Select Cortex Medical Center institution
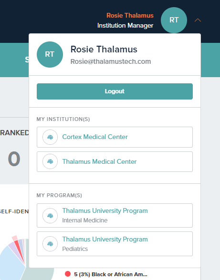The width and height of the screenshot is (220, 280). coord(115,137)
